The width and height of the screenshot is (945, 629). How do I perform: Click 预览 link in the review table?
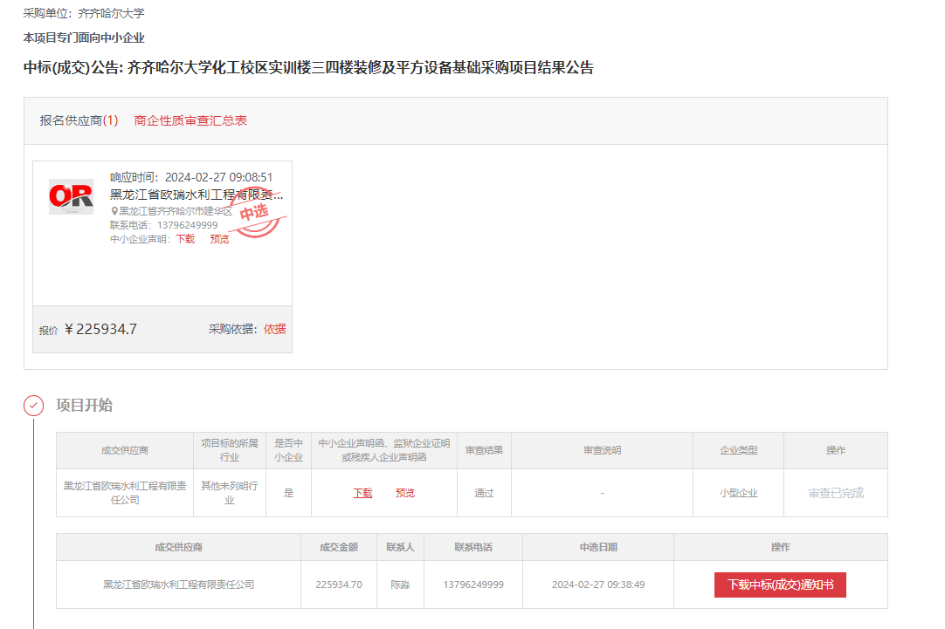point(405,493)
